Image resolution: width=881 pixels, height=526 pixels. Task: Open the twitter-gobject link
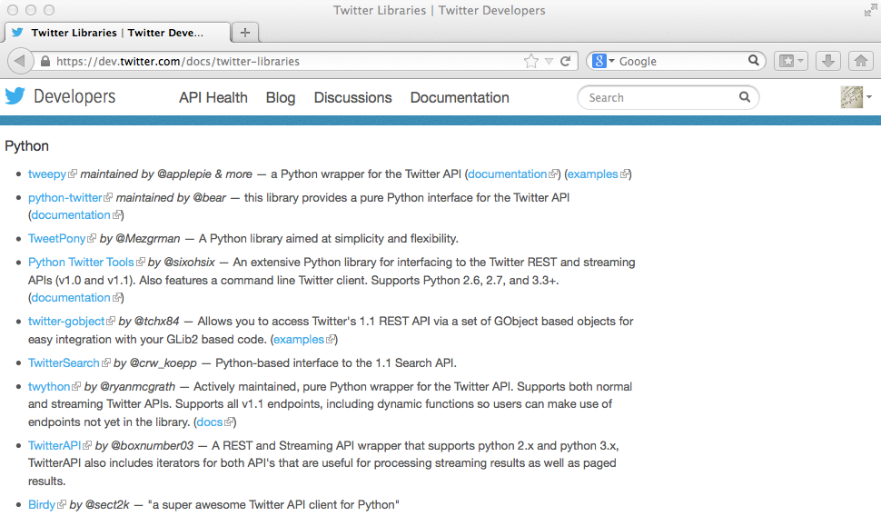pyautogui.click(x=66, y=322)
